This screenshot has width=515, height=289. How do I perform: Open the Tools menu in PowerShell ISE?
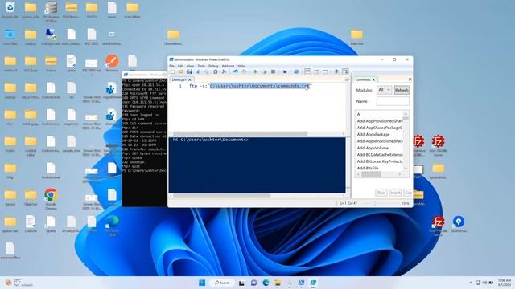(201, 66)
